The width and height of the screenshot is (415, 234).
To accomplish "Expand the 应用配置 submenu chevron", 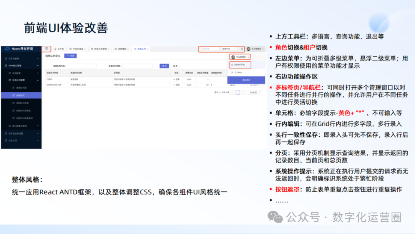I will tap(38, 73).
